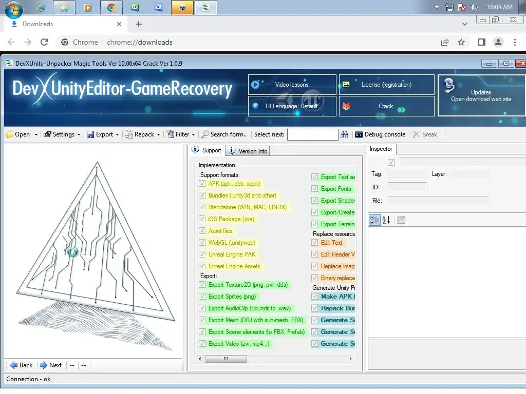This screenshot has height=394, width=526.
Task: Click Support panel scroll left arrow
Action: pyautogui.click(x=200, y=359)
